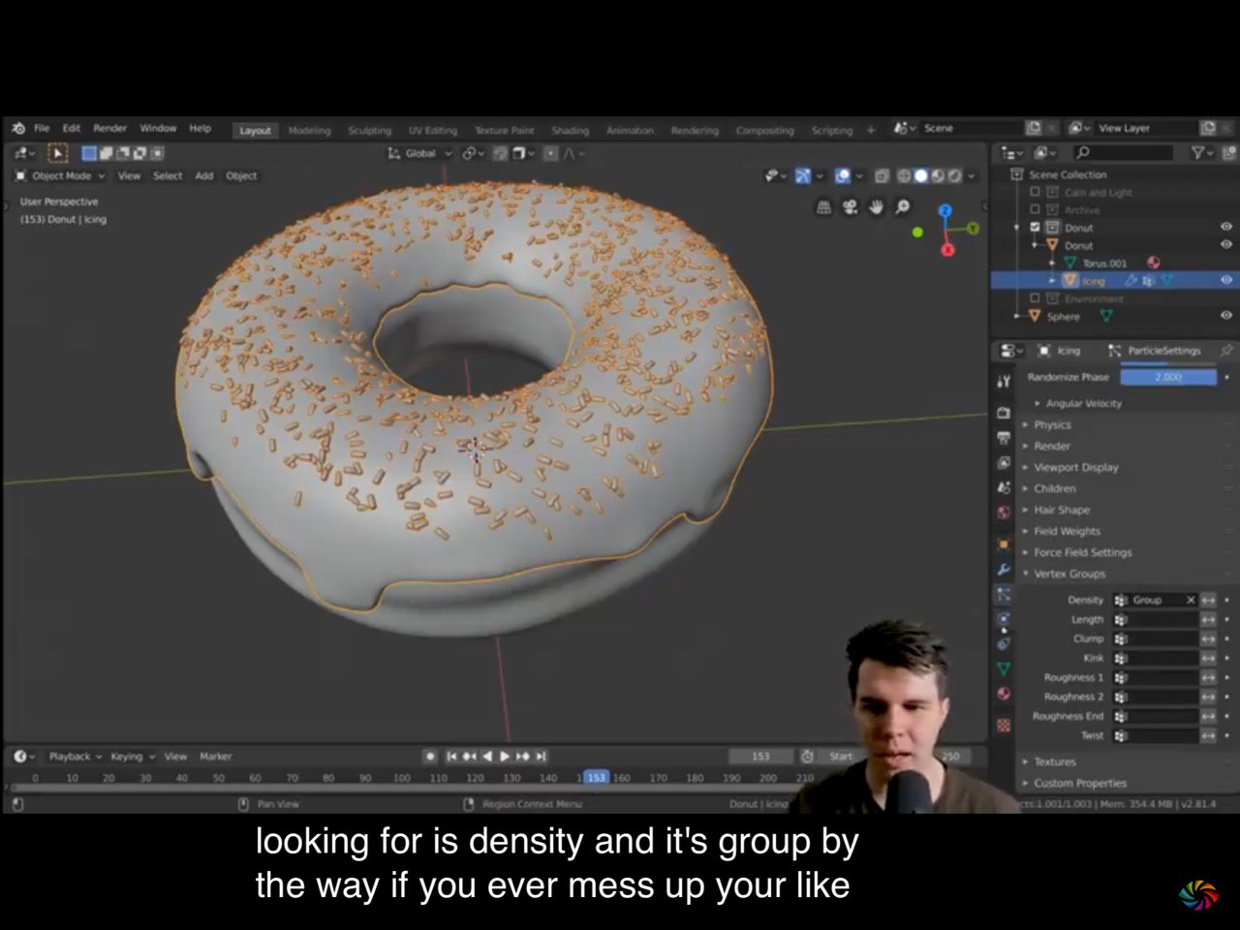The image size is (1240, 930).
Task: Switch to orthographic grid view icon
Action: coord(823,206)
